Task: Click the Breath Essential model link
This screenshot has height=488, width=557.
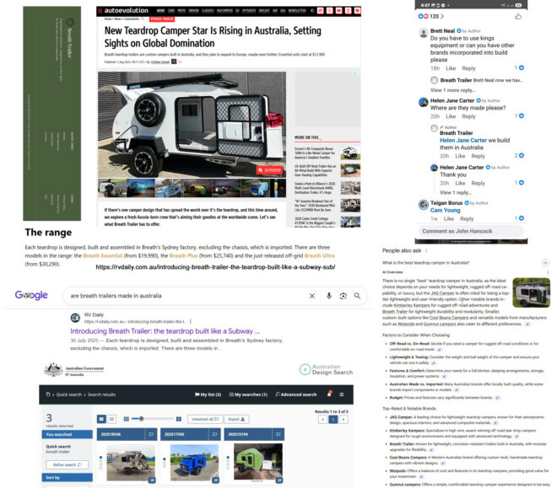Action: point(103,255)
